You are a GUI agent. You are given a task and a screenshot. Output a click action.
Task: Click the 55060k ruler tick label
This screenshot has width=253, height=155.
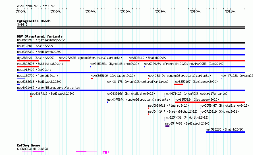point(55,11)
